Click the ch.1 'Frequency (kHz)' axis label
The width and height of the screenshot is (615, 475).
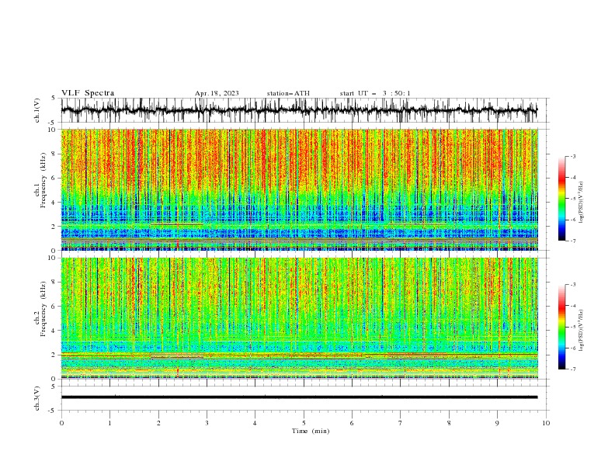pyautogui.click(x=43, y=180)
